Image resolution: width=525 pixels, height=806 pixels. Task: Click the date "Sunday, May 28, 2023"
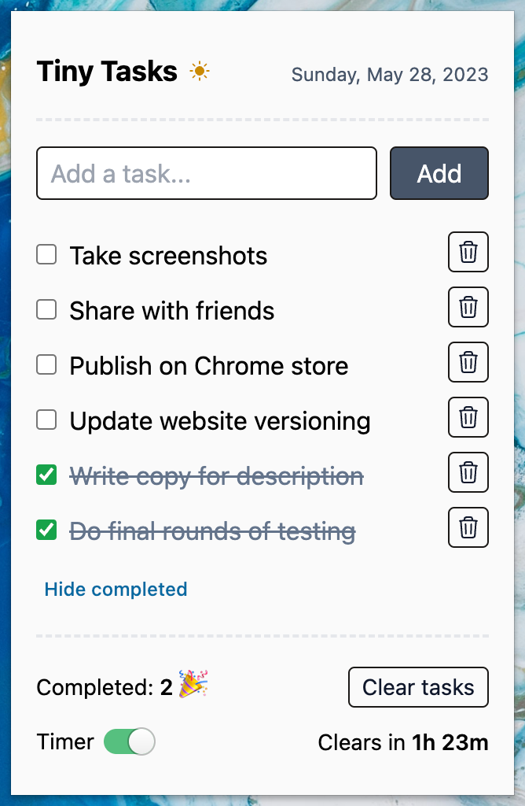coord(389,75)
